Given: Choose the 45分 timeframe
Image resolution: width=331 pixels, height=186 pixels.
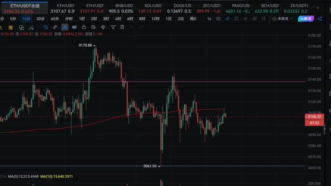Looking at the screenshot, I should (55, 19).
